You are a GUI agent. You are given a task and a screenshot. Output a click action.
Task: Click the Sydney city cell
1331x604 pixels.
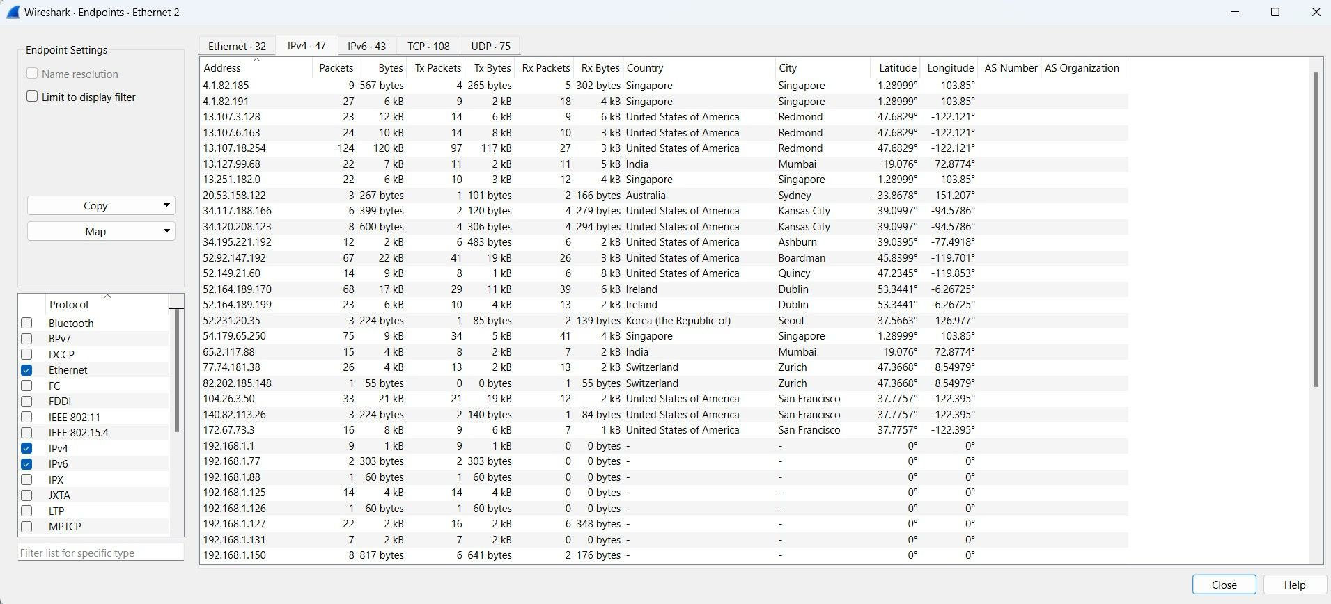coord(795,196)
